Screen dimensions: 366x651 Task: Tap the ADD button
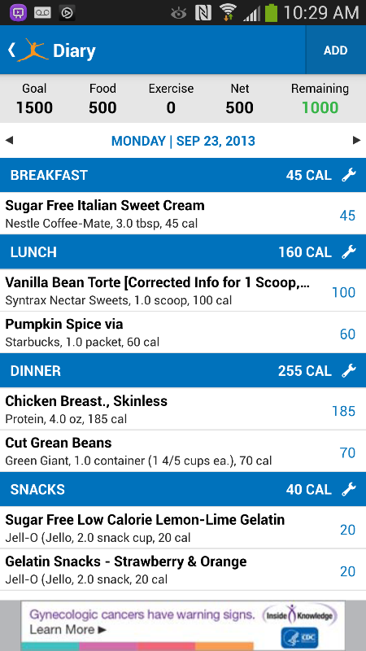[x=336, y=50]
